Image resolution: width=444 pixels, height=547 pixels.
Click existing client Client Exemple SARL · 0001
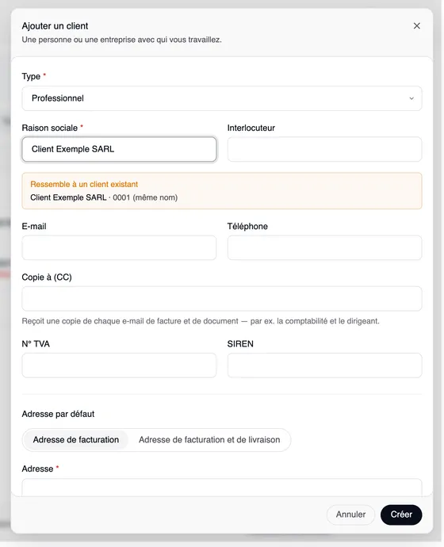coord(104,197)
